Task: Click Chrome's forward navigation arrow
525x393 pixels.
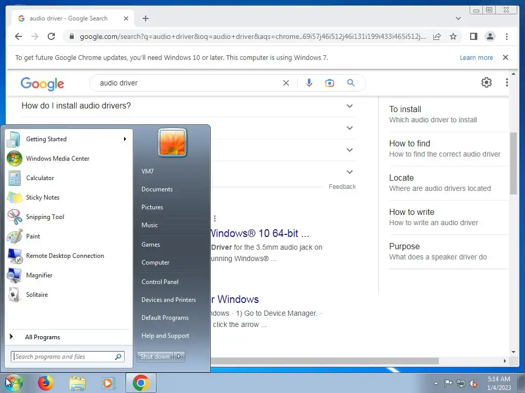Action: (35, 36)
